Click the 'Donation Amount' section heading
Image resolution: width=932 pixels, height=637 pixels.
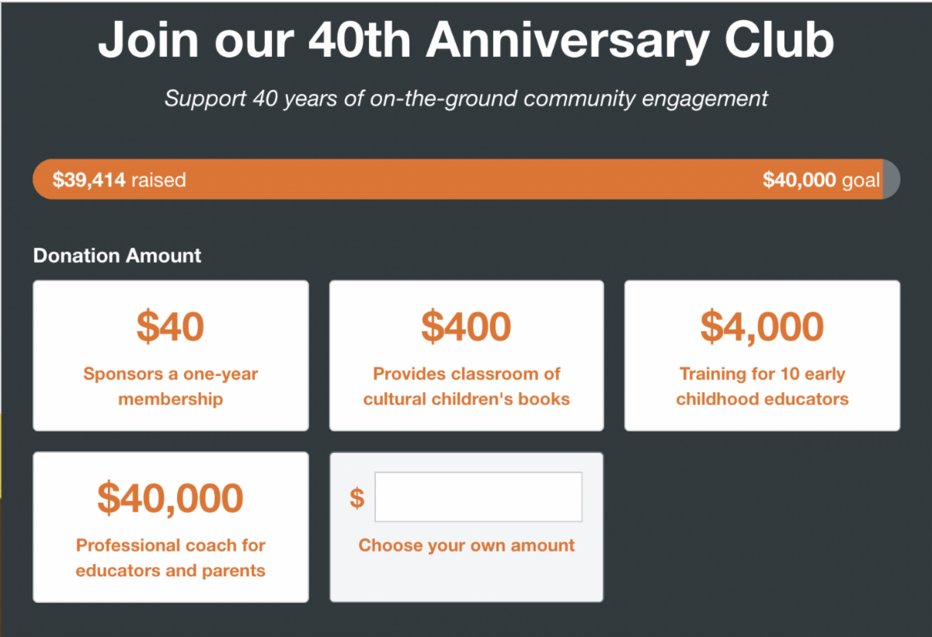point(117,256)
